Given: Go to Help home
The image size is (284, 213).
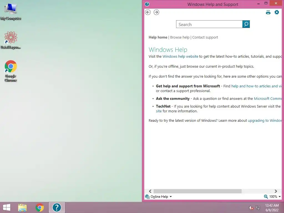Looking at the screenshot, I should [158, 37].
